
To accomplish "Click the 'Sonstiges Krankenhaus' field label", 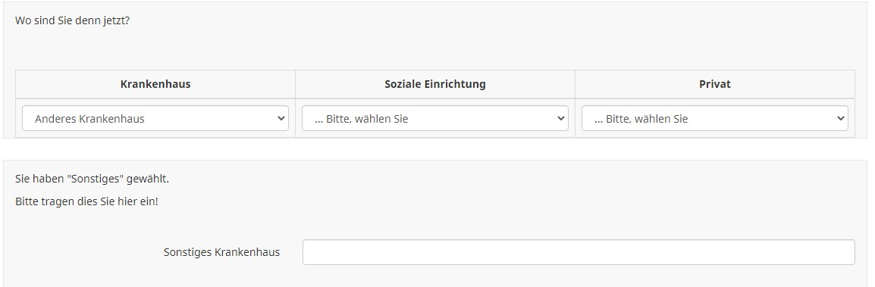I will pyautogui.click(x=221, y=252).
